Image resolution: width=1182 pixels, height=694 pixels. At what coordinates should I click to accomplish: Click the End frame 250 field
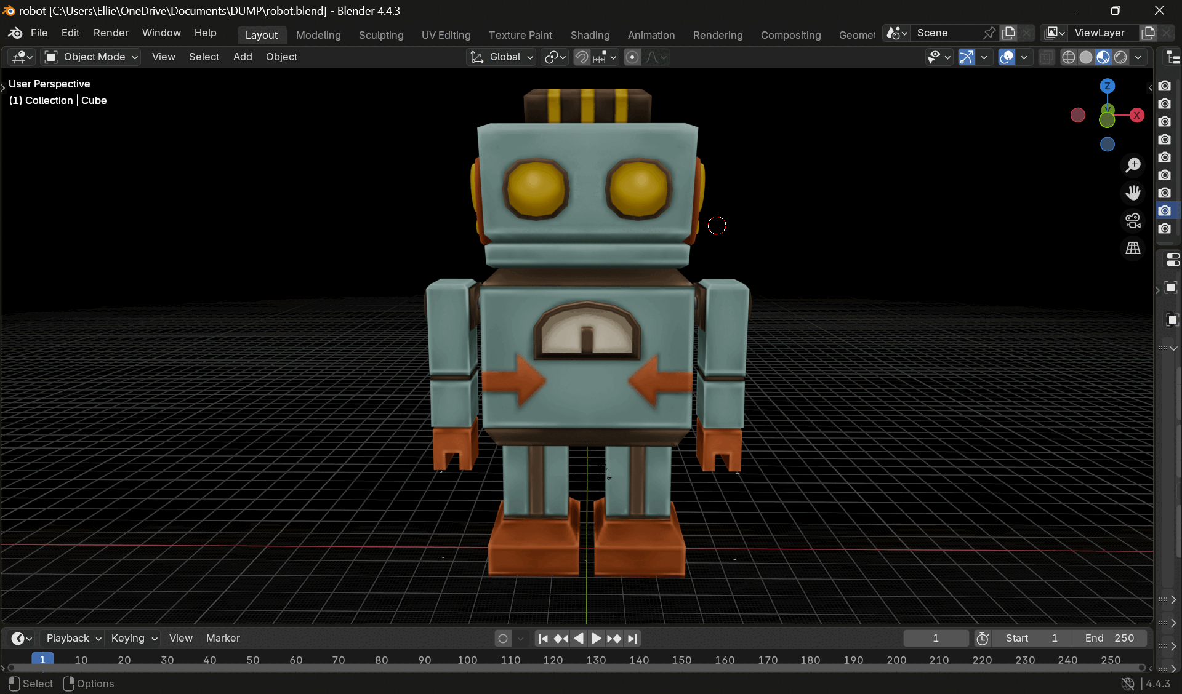1109,638
